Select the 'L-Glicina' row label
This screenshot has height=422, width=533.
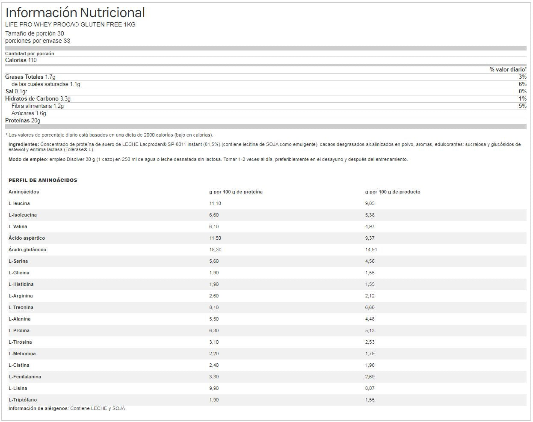[x=19, y=273]
